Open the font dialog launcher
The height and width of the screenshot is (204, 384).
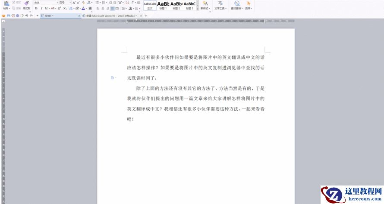[91, 12]
